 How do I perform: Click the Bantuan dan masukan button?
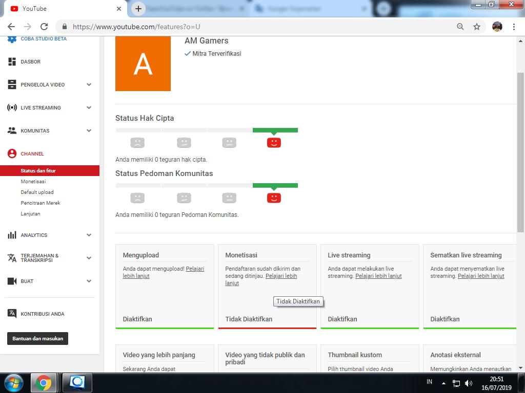(x=38, y=339)
